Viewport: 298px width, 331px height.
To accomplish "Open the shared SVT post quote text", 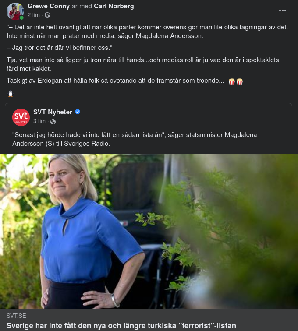I will pyautogui.click(x=135, y=139).
